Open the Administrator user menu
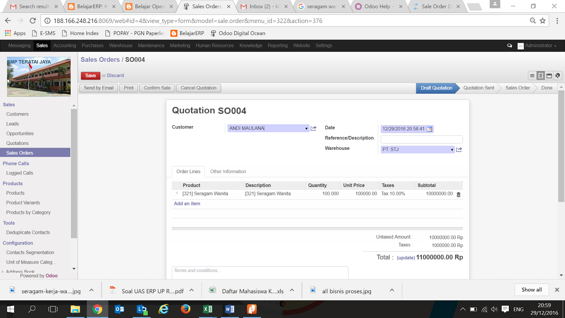 pos(537,46)
